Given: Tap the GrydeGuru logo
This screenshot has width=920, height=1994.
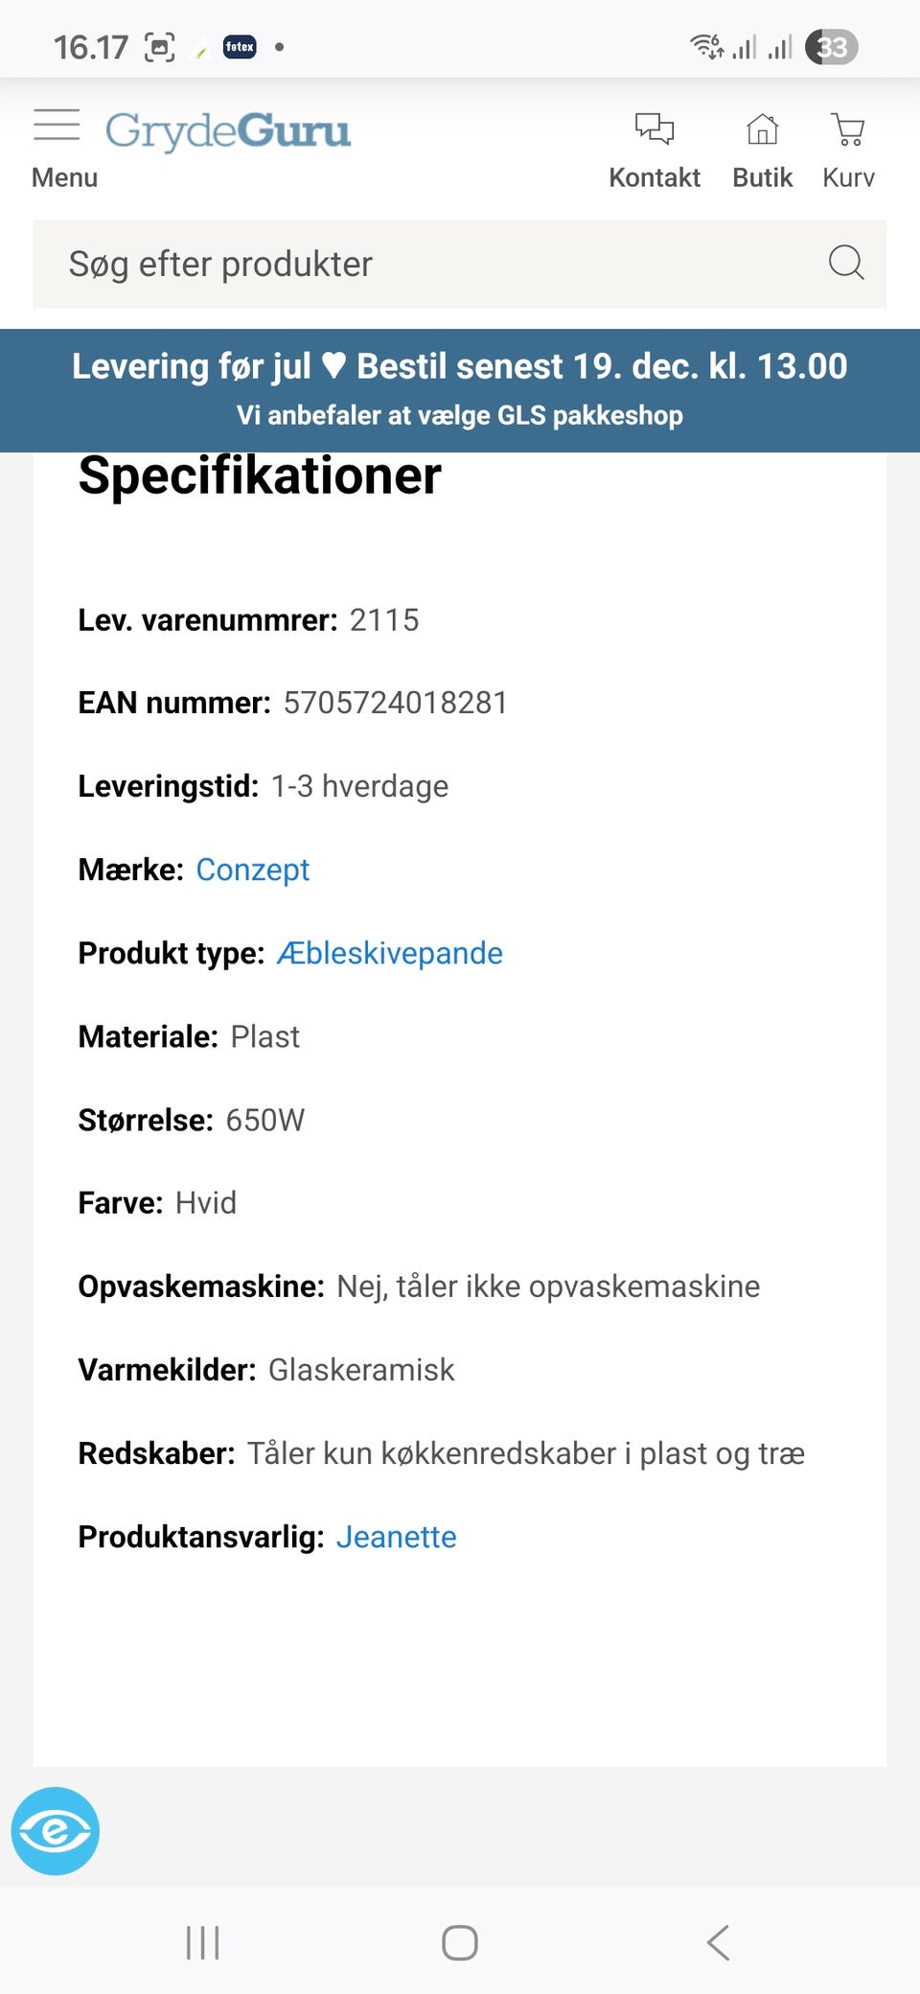Looking at the screenshot, I should (228, 131).
